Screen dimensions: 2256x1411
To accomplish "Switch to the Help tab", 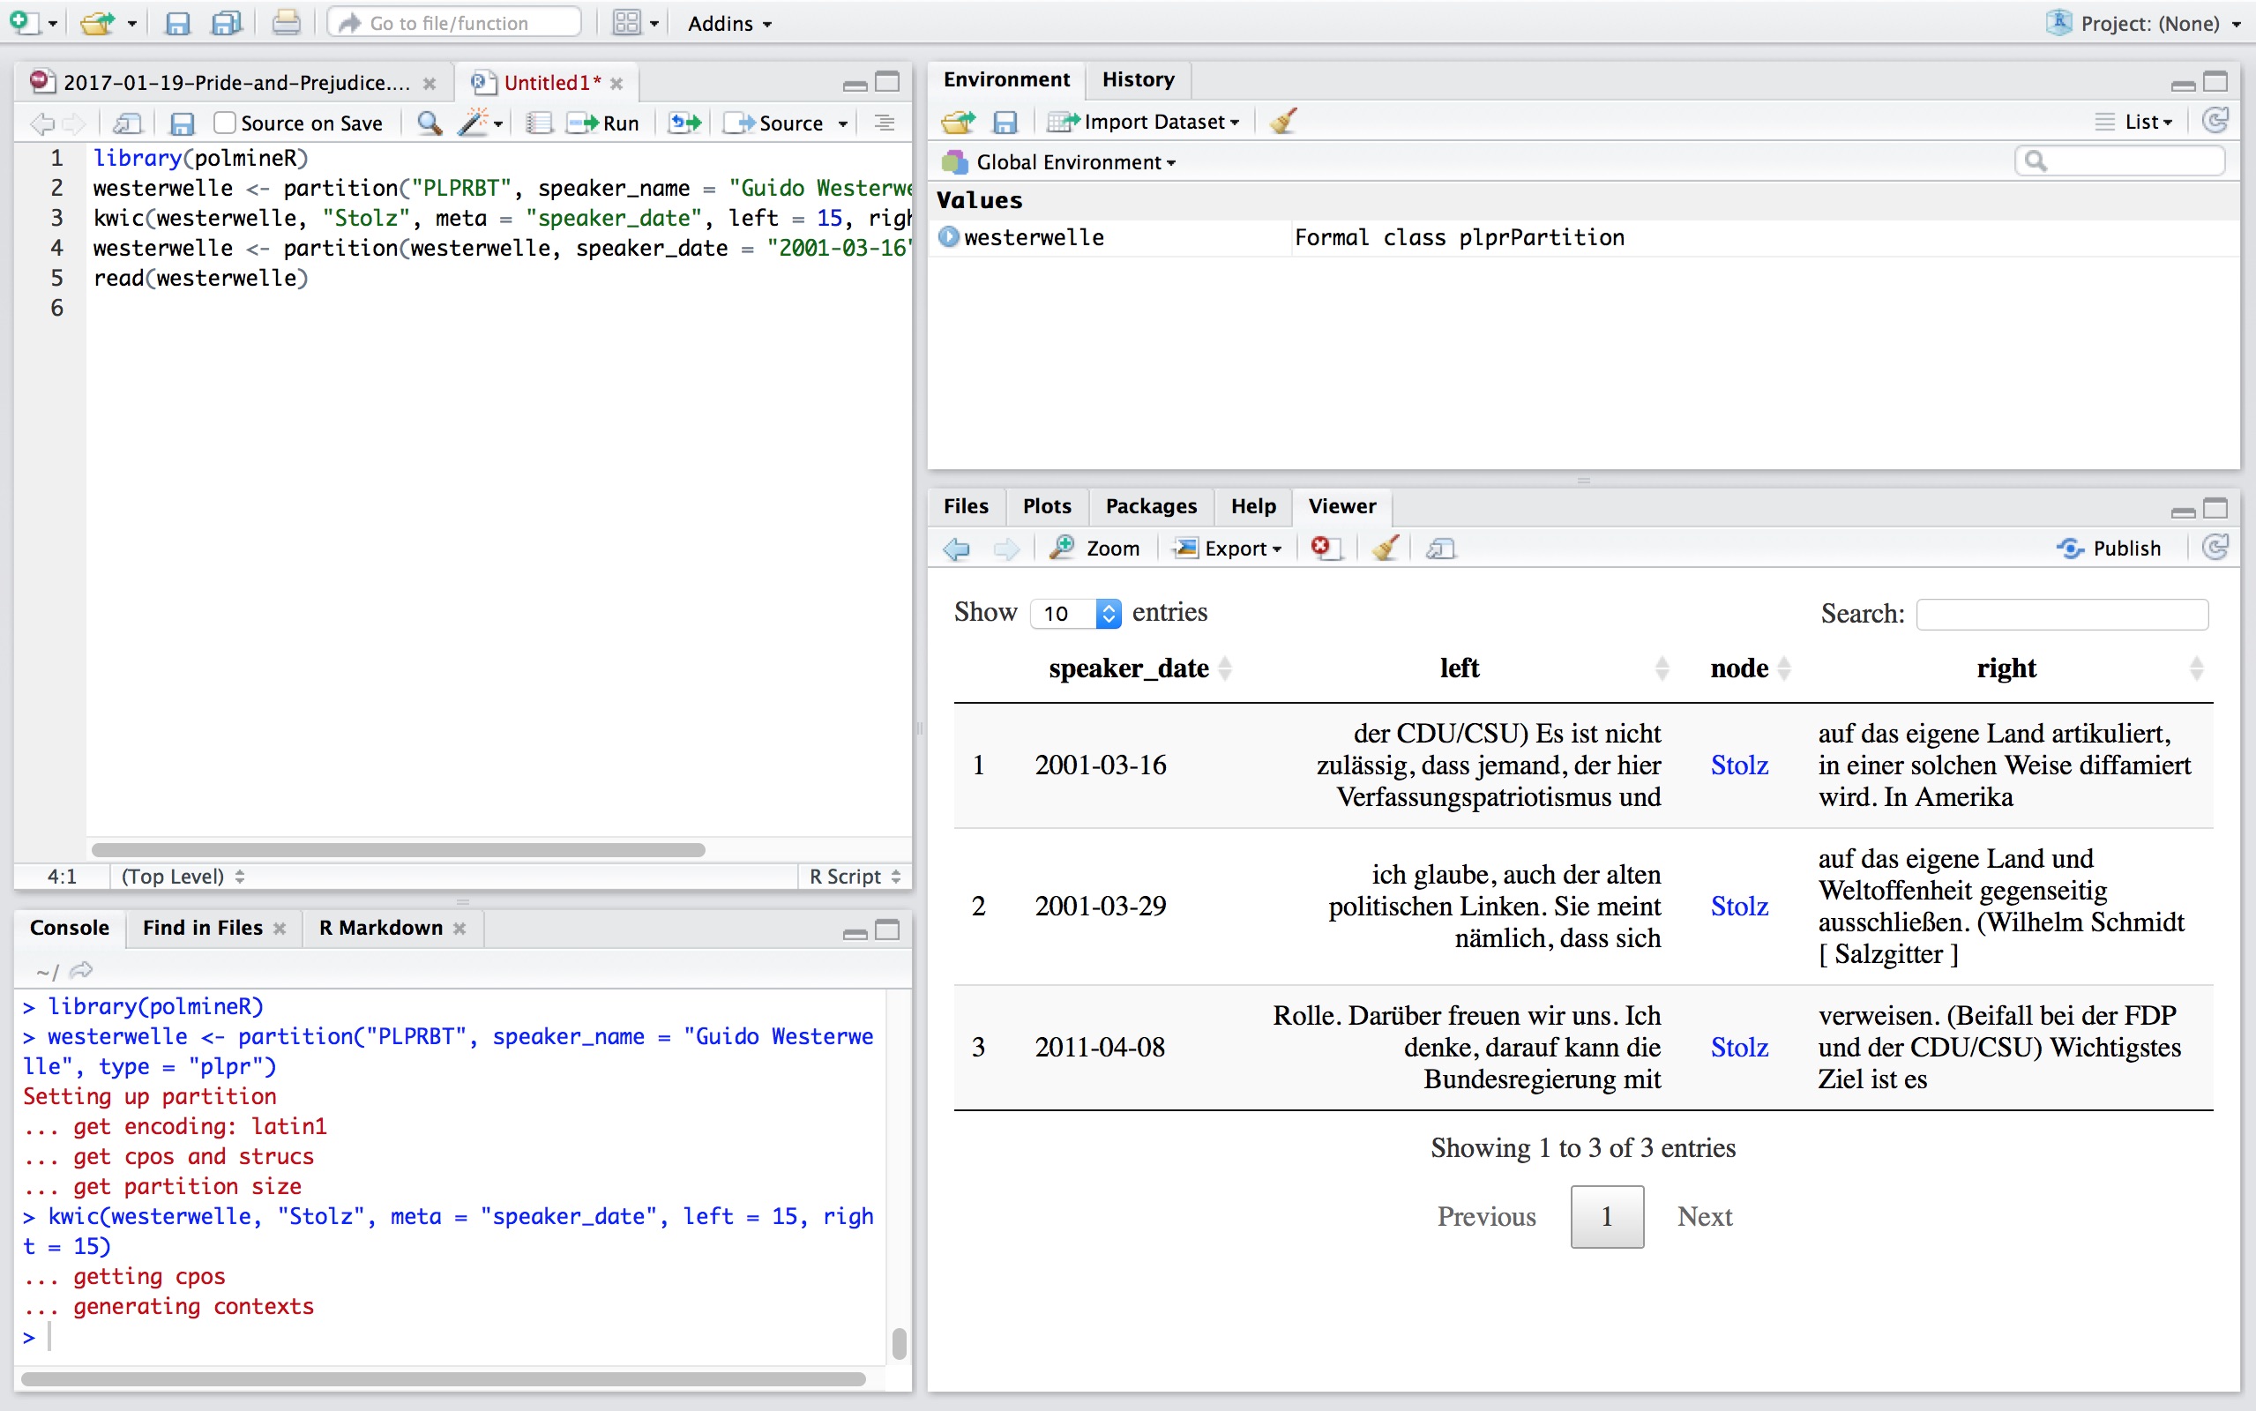I will tap(1253, 506).
